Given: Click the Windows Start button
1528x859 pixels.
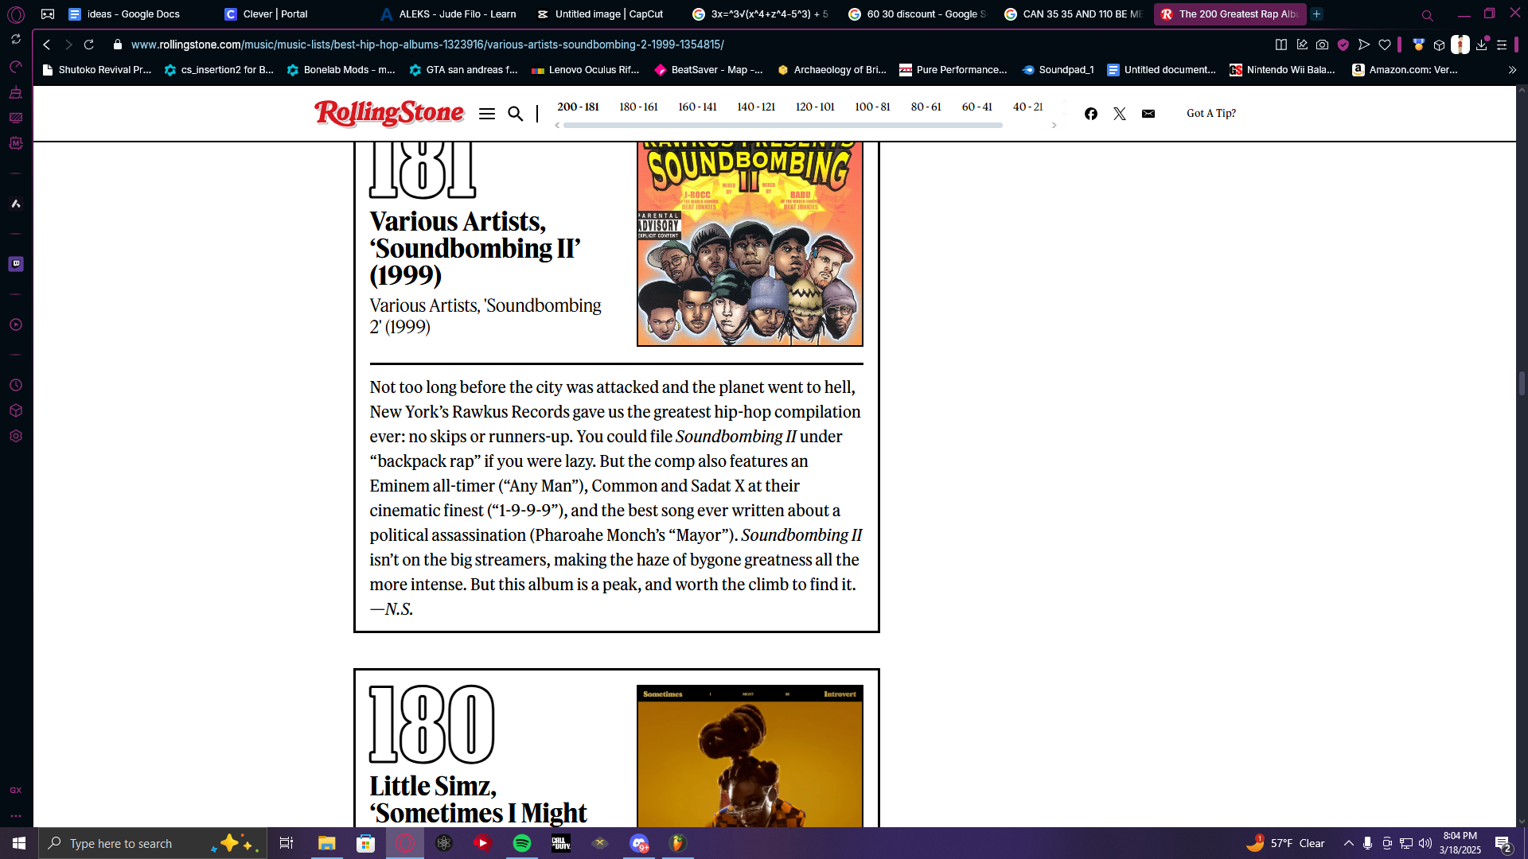Looking at the screenshot, I should point(19,843).
